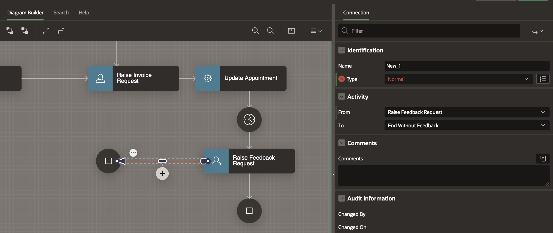This screenshot has height=233, width=553.
Task: Select the elbow connection routing tool
Action: (x=61, y=31)
